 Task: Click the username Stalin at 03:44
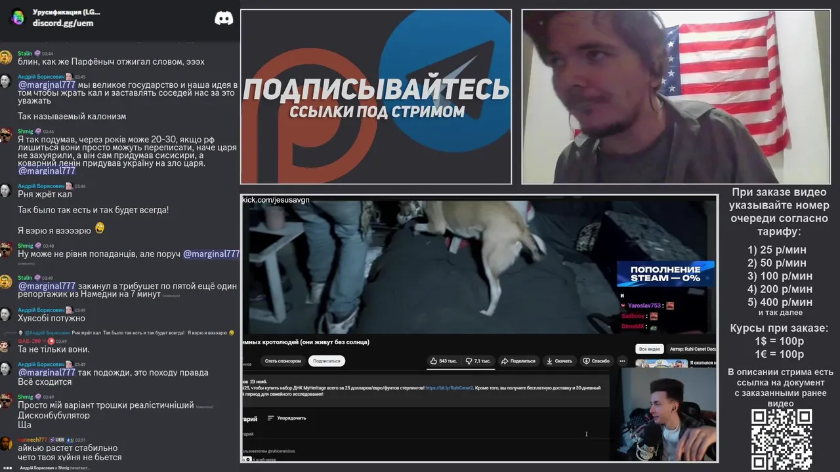(25, 53)
